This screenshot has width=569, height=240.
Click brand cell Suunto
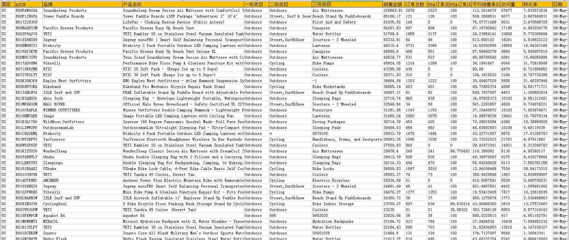[x=82, y=233]
